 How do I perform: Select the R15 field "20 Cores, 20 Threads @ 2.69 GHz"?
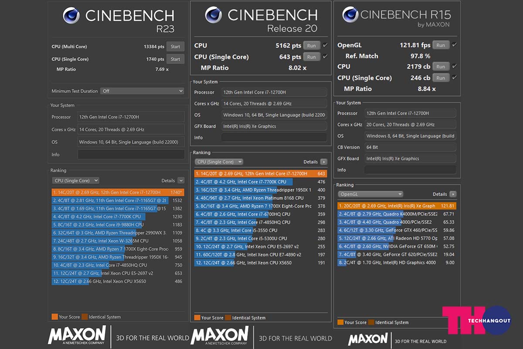tap(411, 125)
